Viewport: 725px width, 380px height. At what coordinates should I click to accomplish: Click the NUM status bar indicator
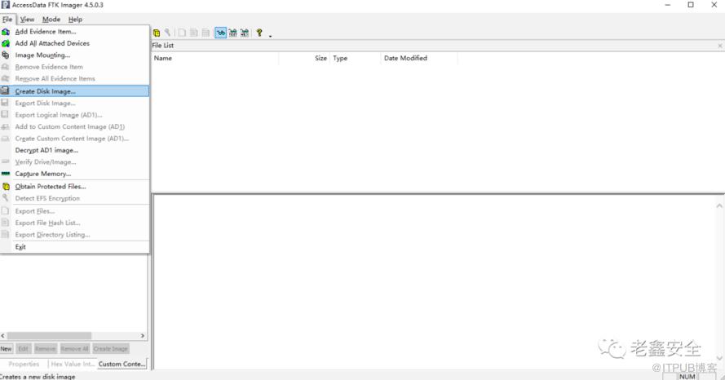[687, 376]
